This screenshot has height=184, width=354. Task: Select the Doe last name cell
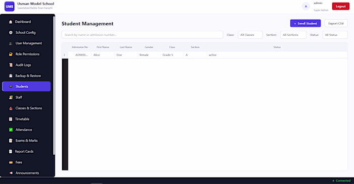coord(126,55)
